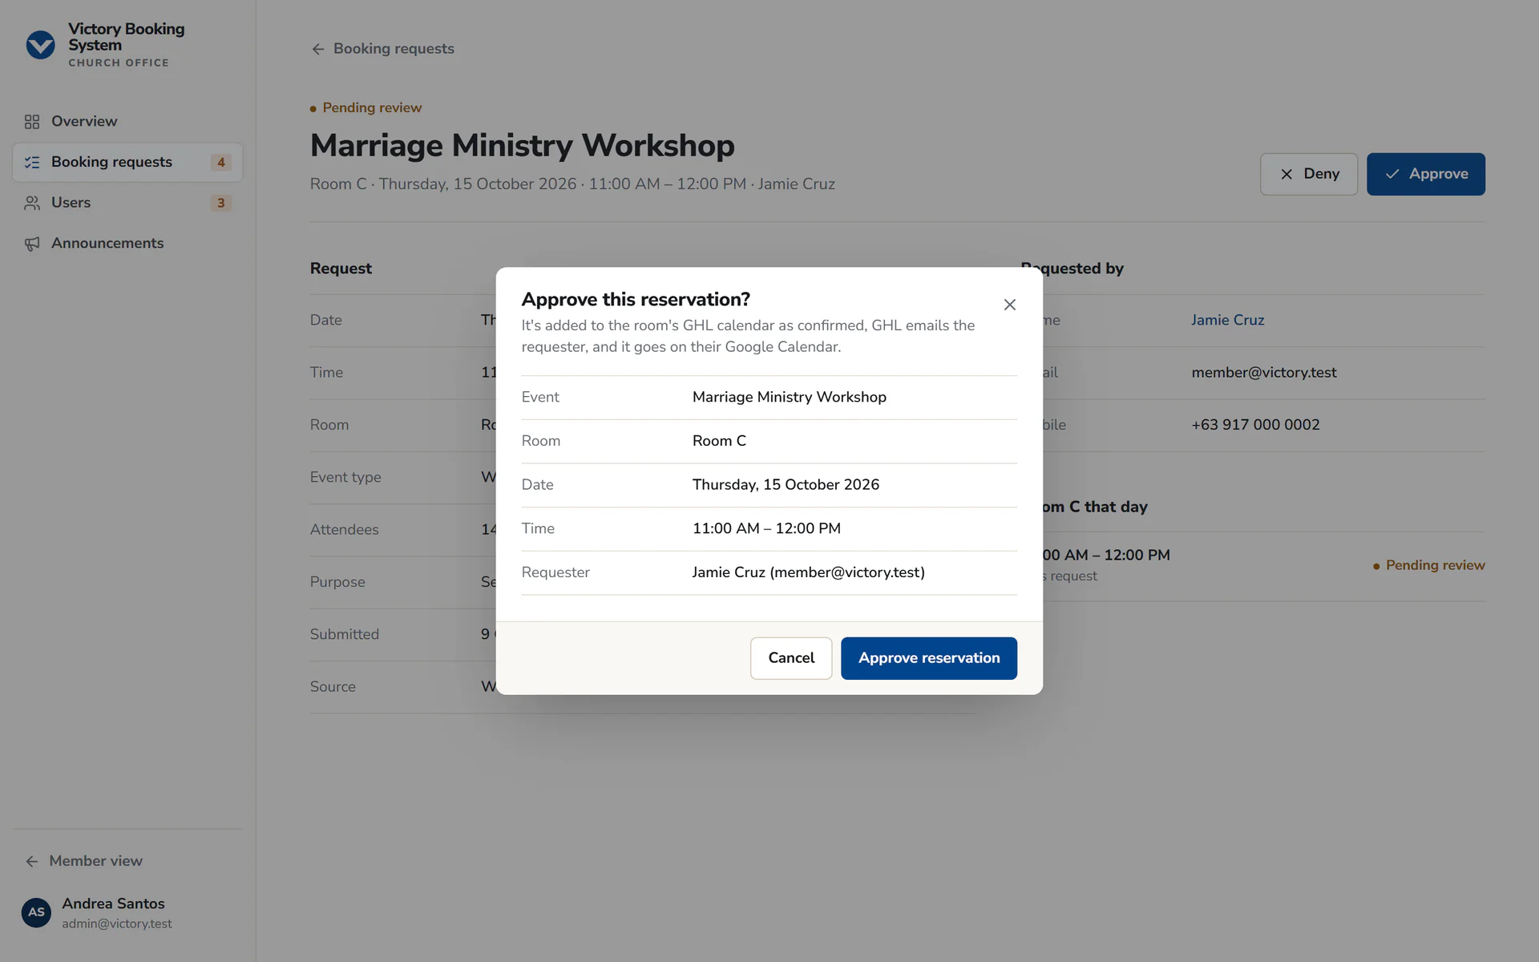1539x962 pixels.
Task: Click the Request section heading
Action: 341,269
